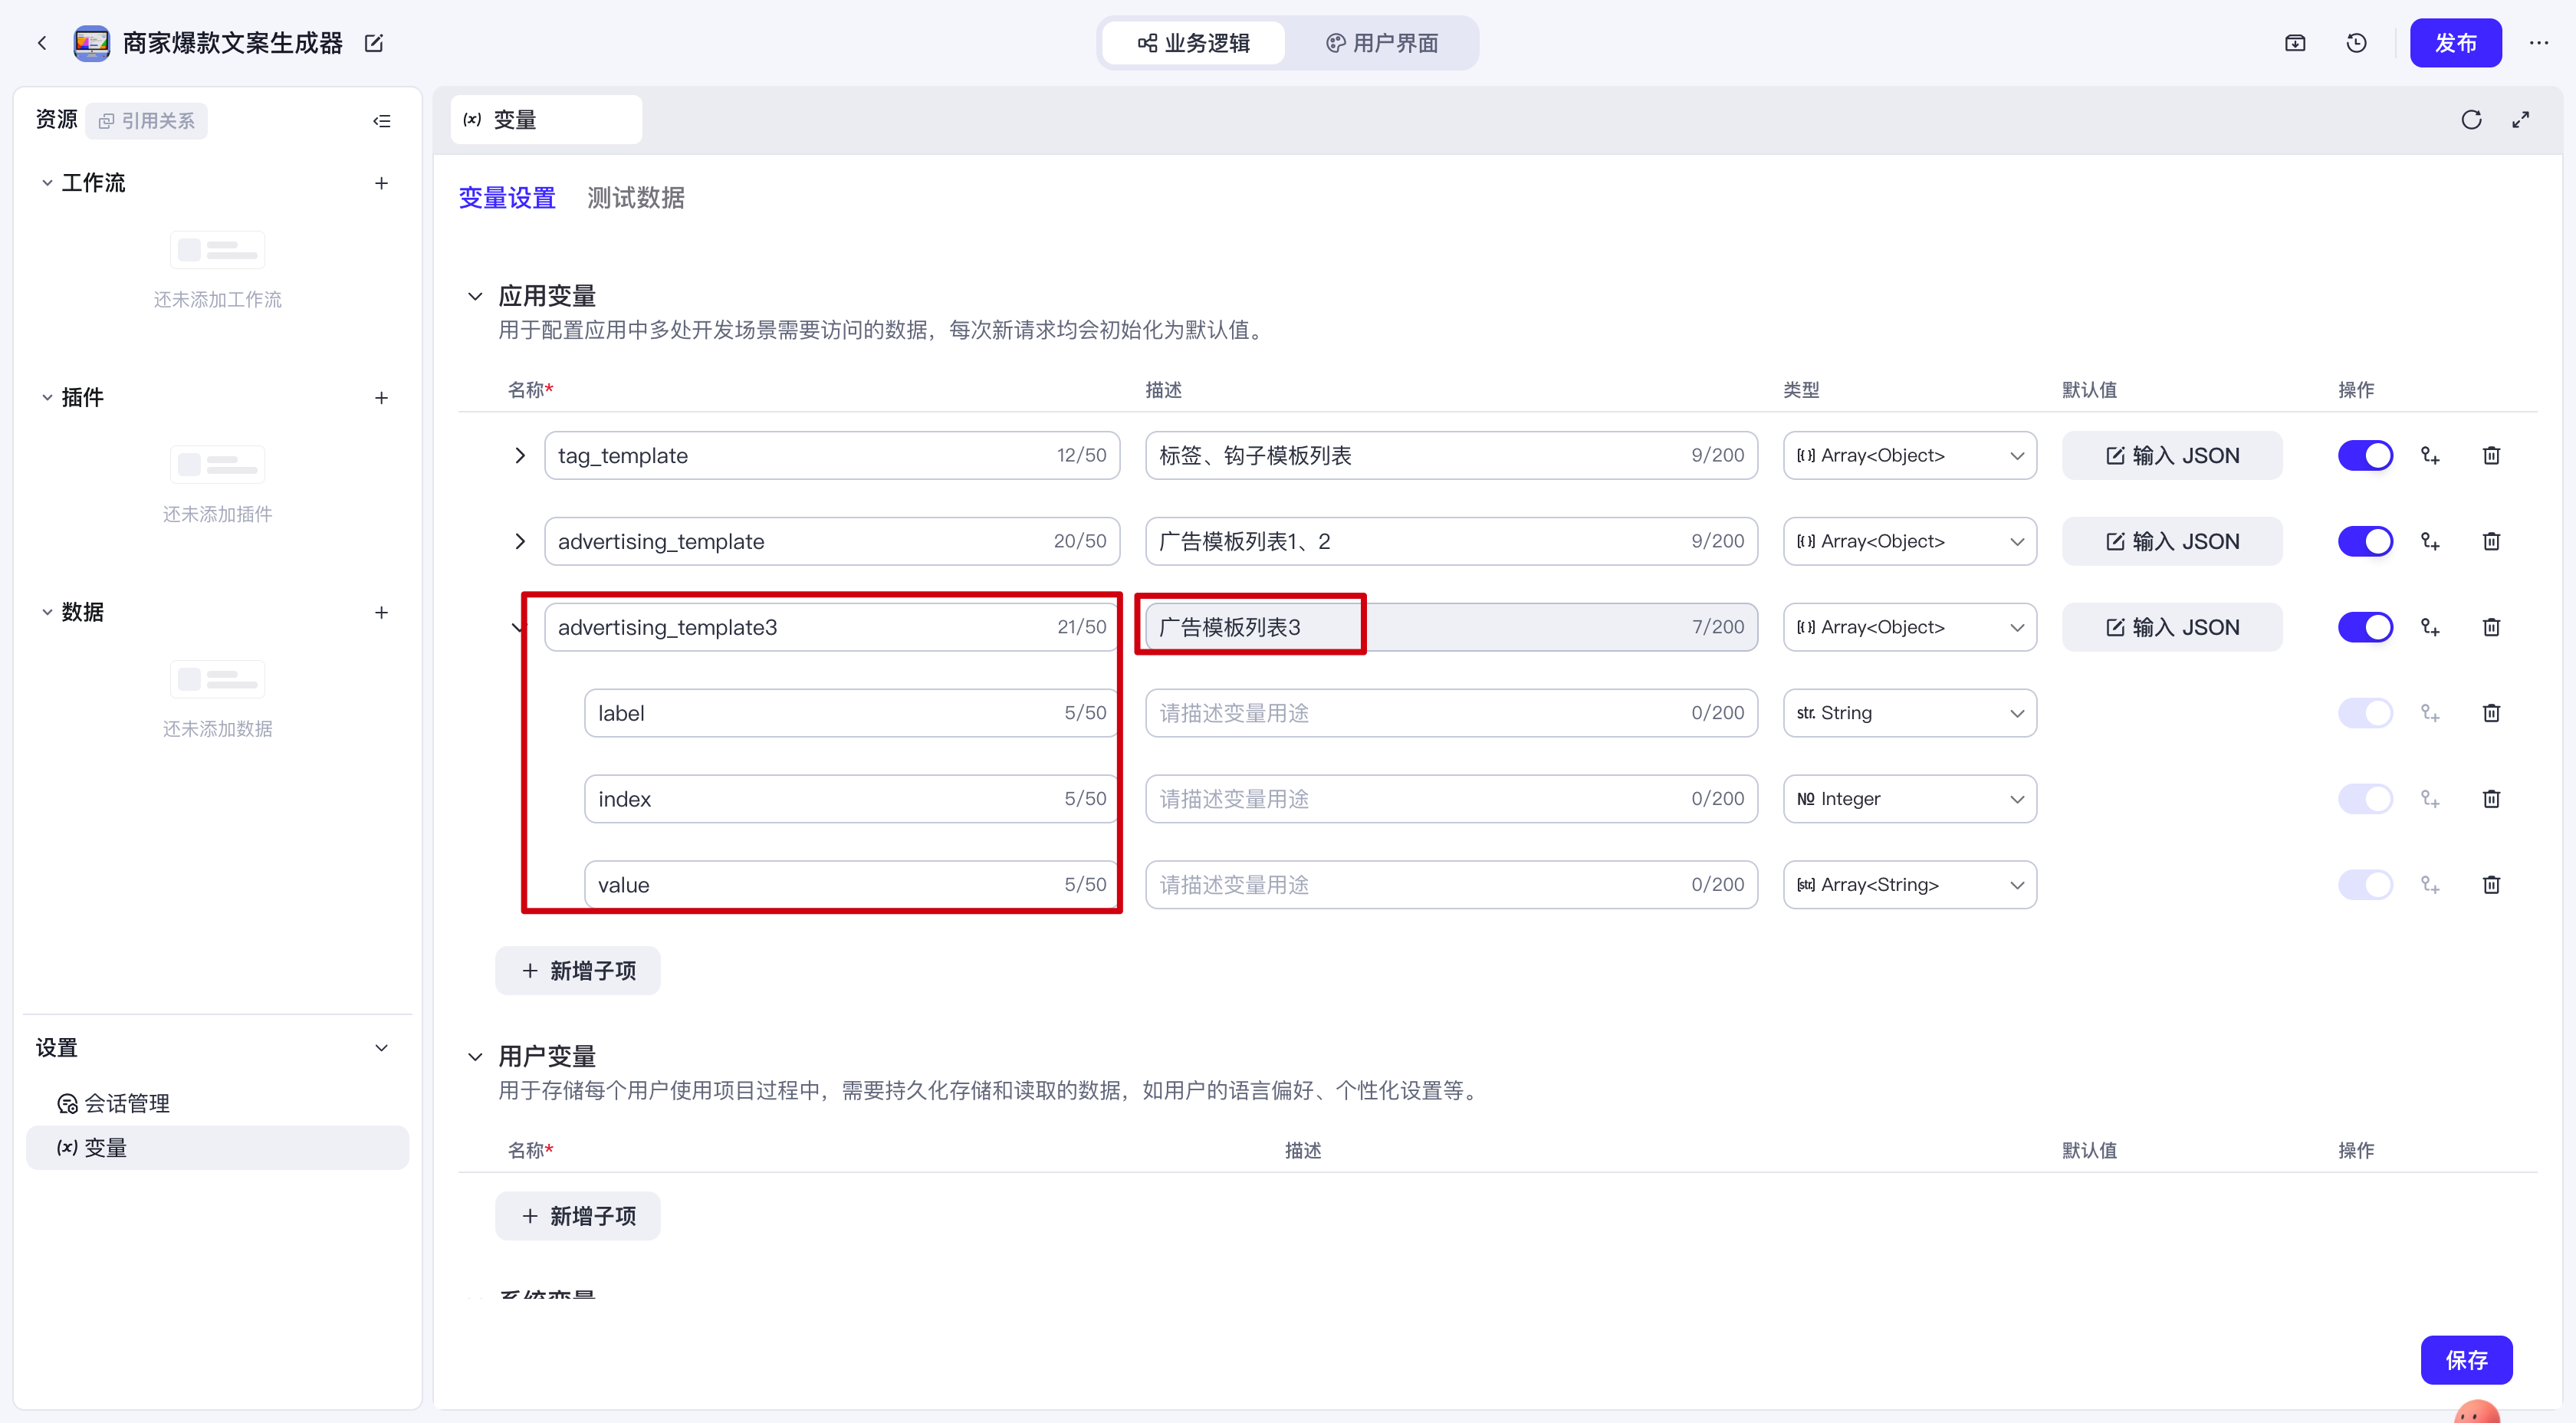Toggle the advertising_template enable switch

point(2365,542)
